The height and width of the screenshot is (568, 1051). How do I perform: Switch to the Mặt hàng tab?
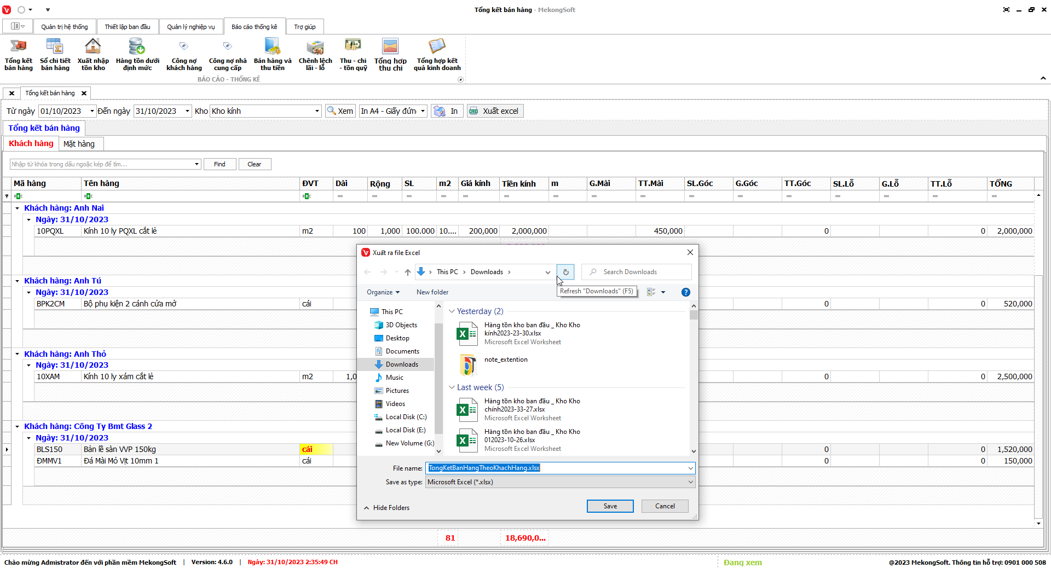click(79, 144)
